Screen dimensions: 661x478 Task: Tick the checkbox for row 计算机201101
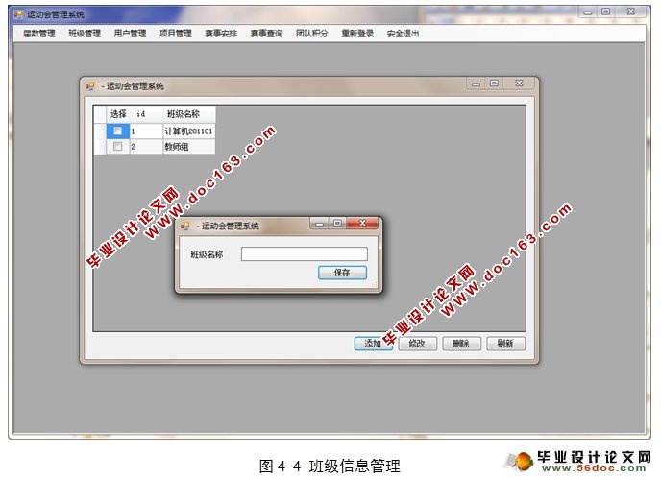(x=117, y=131)
